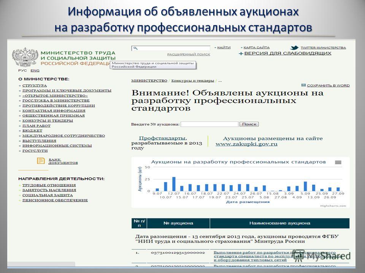Click О МИНИСТЕРСТВЕ heading
Viewport: 365px width, 273px height.
pyautogui.click(x=44, y=79)
